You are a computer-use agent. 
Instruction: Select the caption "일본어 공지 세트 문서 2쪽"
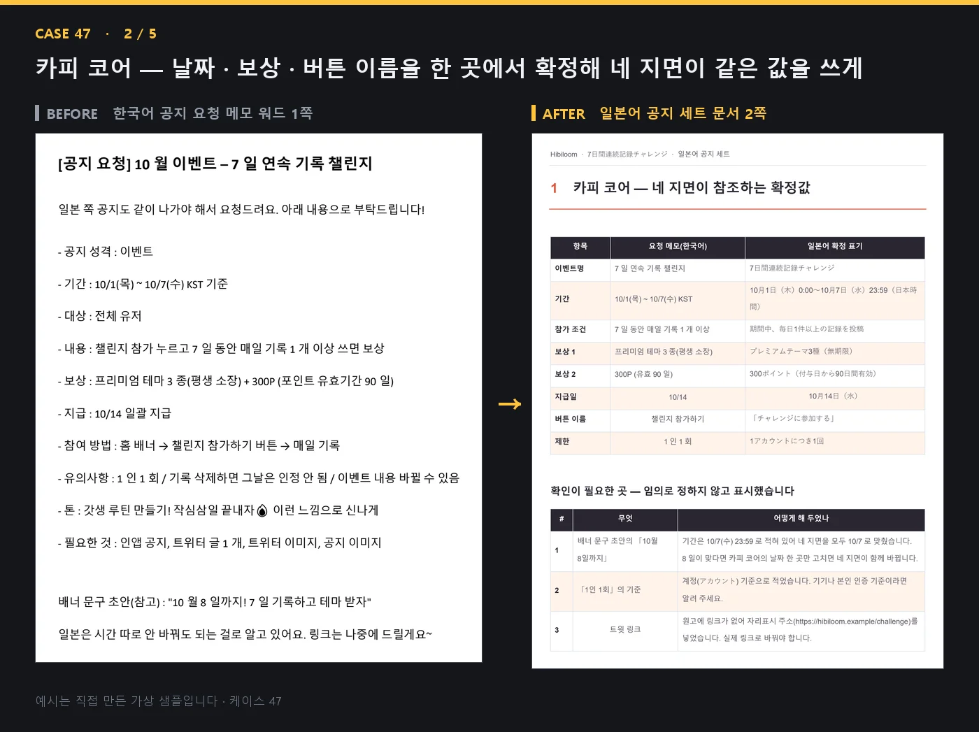click(x=683, y=113)
